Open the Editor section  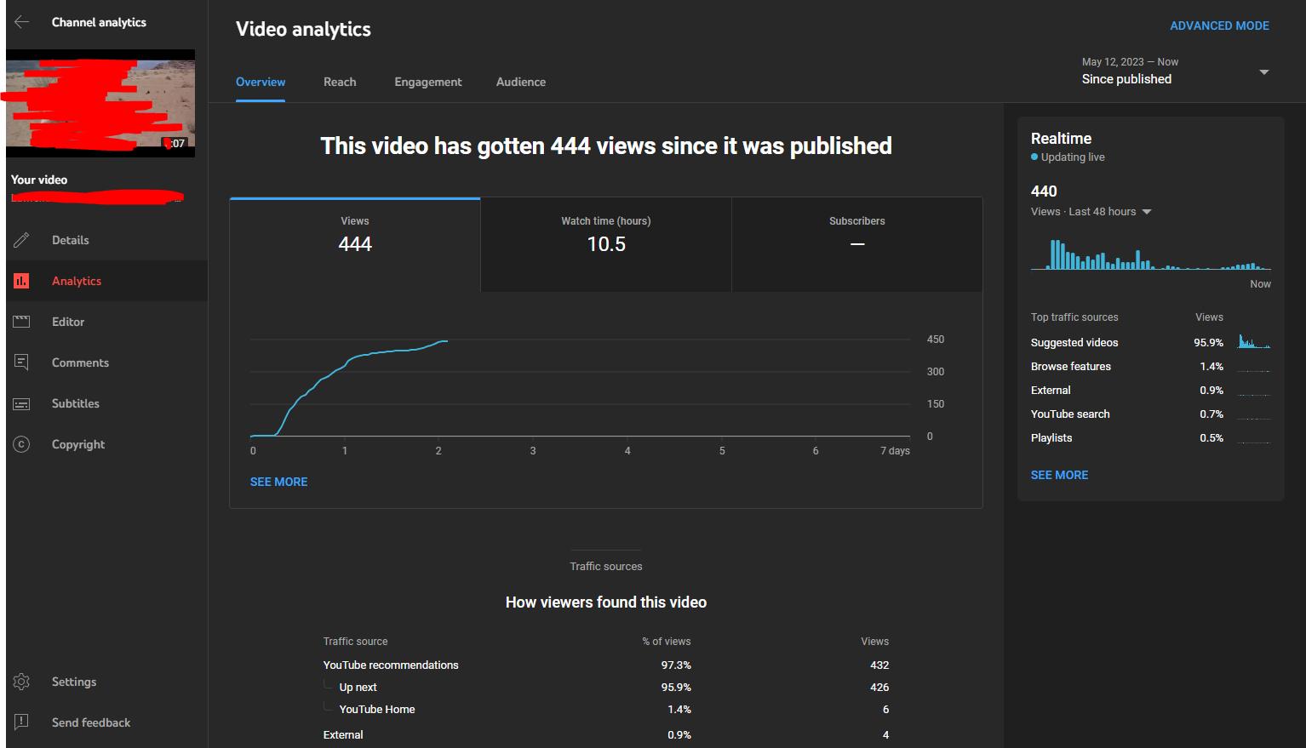pyautogui.click(x=107, y=322)
